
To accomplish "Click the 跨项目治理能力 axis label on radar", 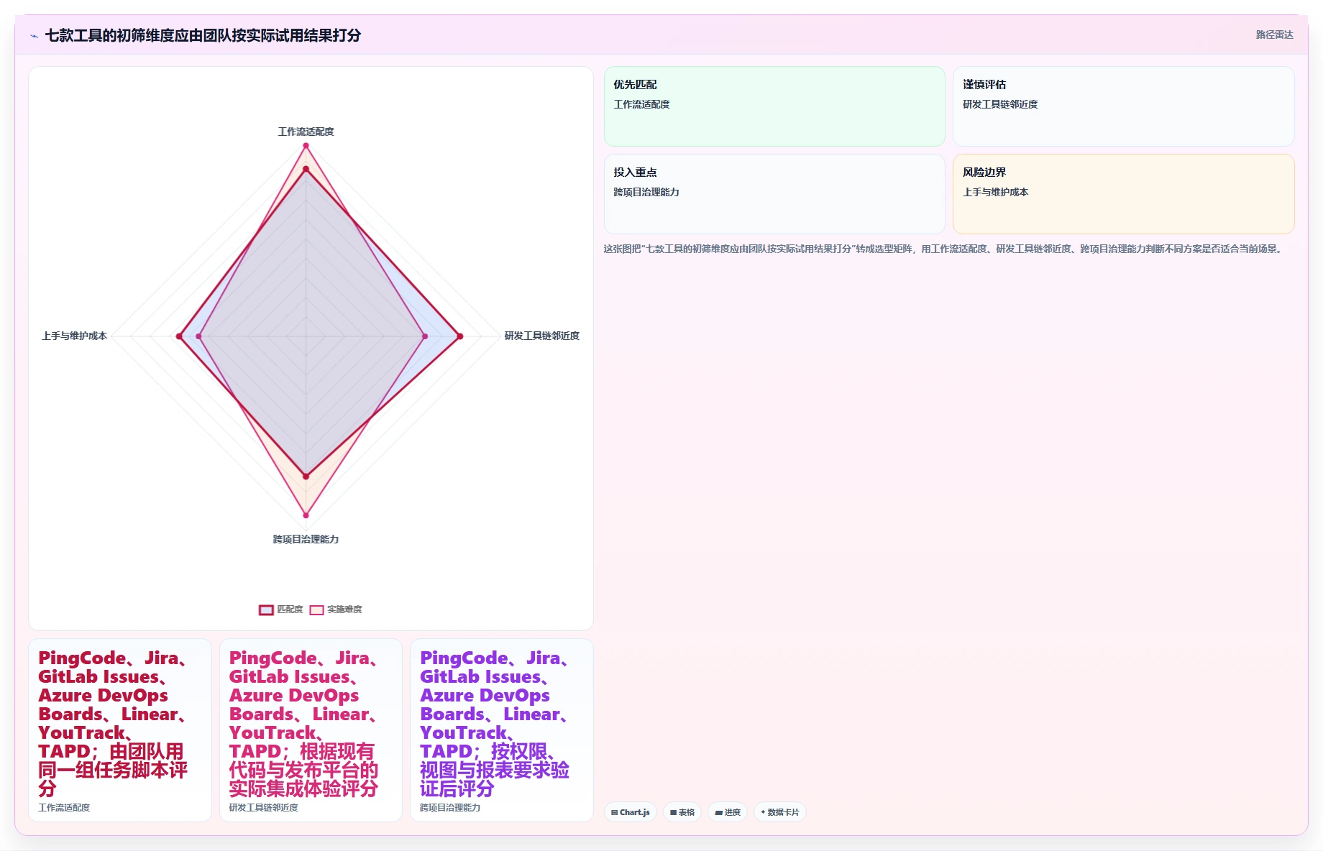I will (x=306, y=539).
